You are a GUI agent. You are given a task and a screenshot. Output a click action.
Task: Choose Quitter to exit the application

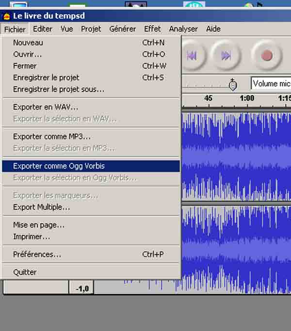click(25, 272)
